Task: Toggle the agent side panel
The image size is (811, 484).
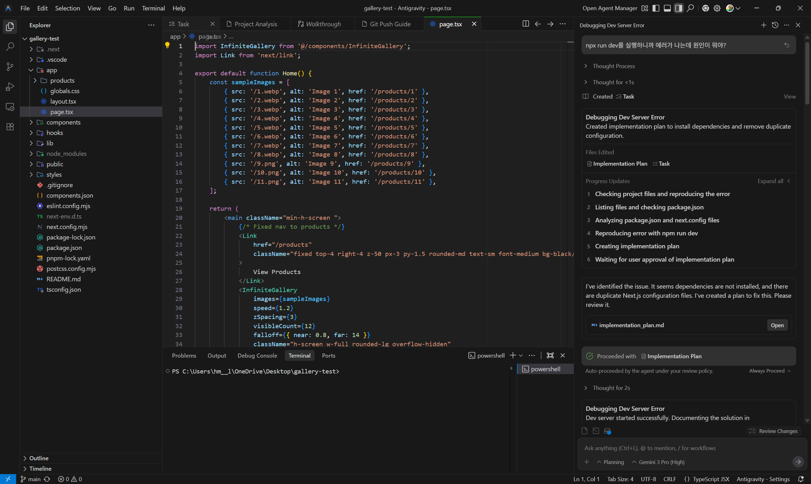Action: 679,8
